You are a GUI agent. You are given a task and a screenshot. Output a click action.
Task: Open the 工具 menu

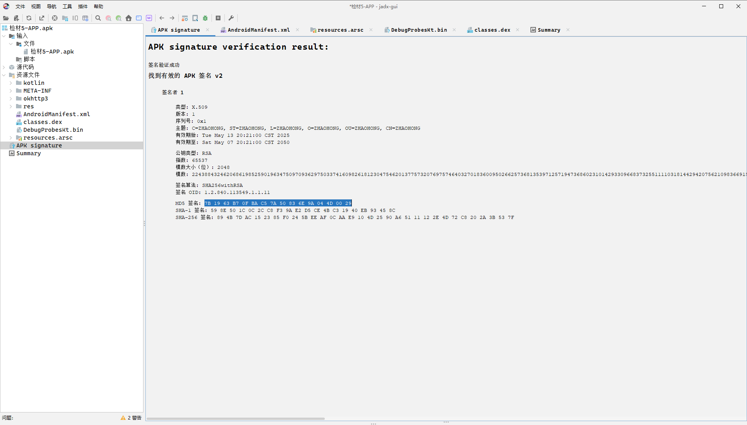coord(67,6)
